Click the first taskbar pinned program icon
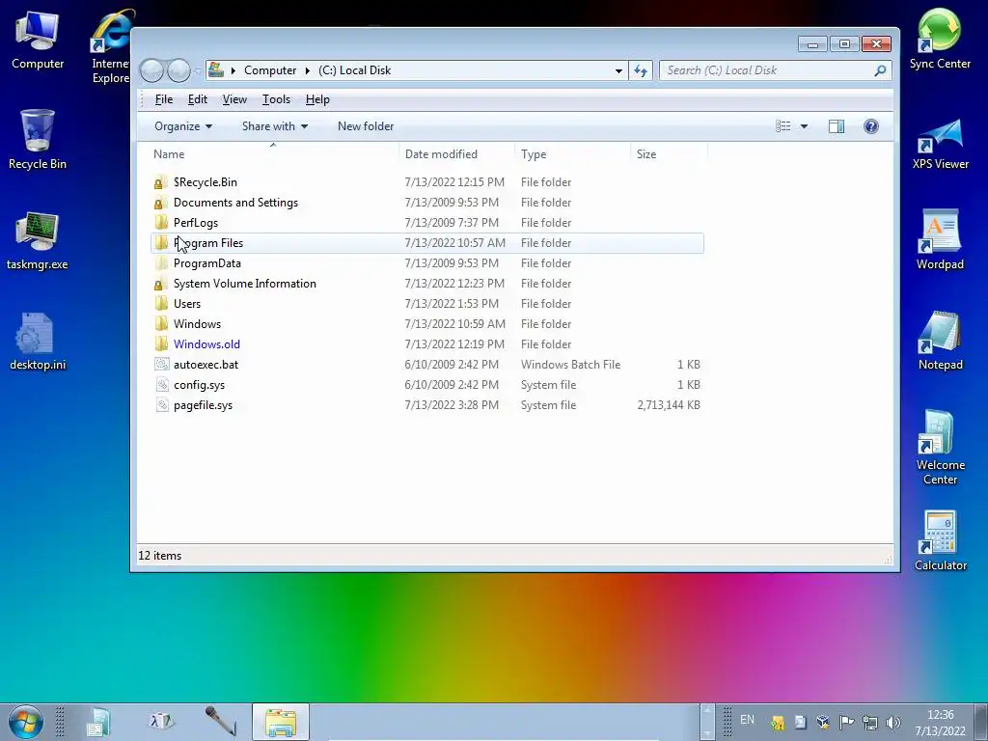 [x=97, y=722]
